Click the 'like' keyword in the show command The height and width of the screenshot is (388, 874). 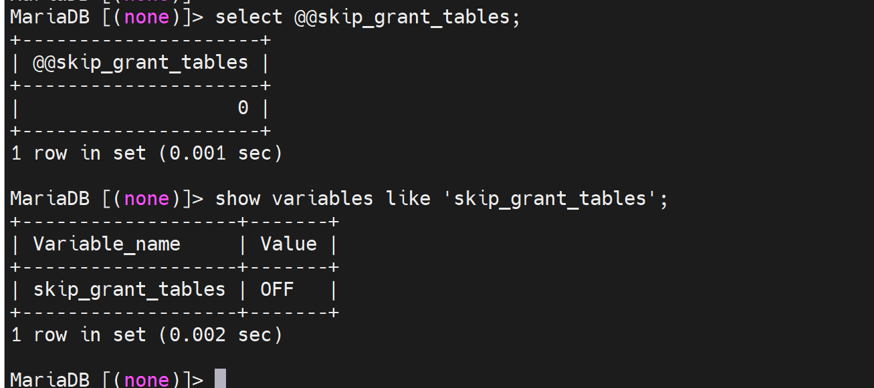(x=408, y=198)
